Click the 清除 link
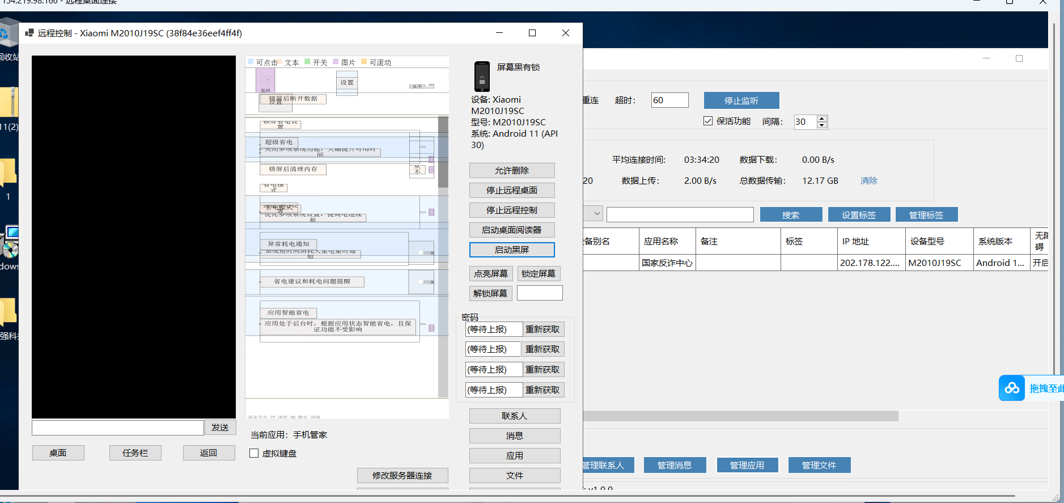Image resolution: width=1064 pixels, height=503 pixels. pos(868,180)
